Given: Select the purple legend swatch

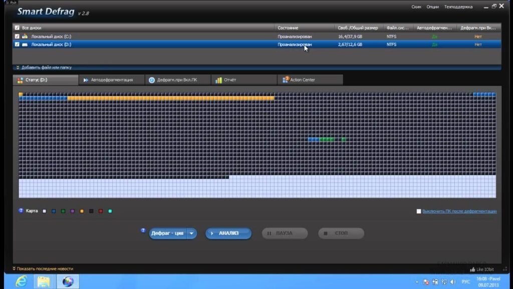Looking at the screenshot, I should pyautogui.click(x=73, y=211).
